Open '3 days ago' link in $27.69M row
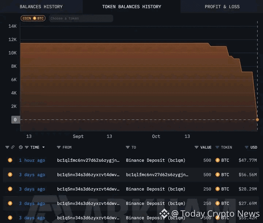The width and height of the screenshot is (263, 223). pos(32,203)
